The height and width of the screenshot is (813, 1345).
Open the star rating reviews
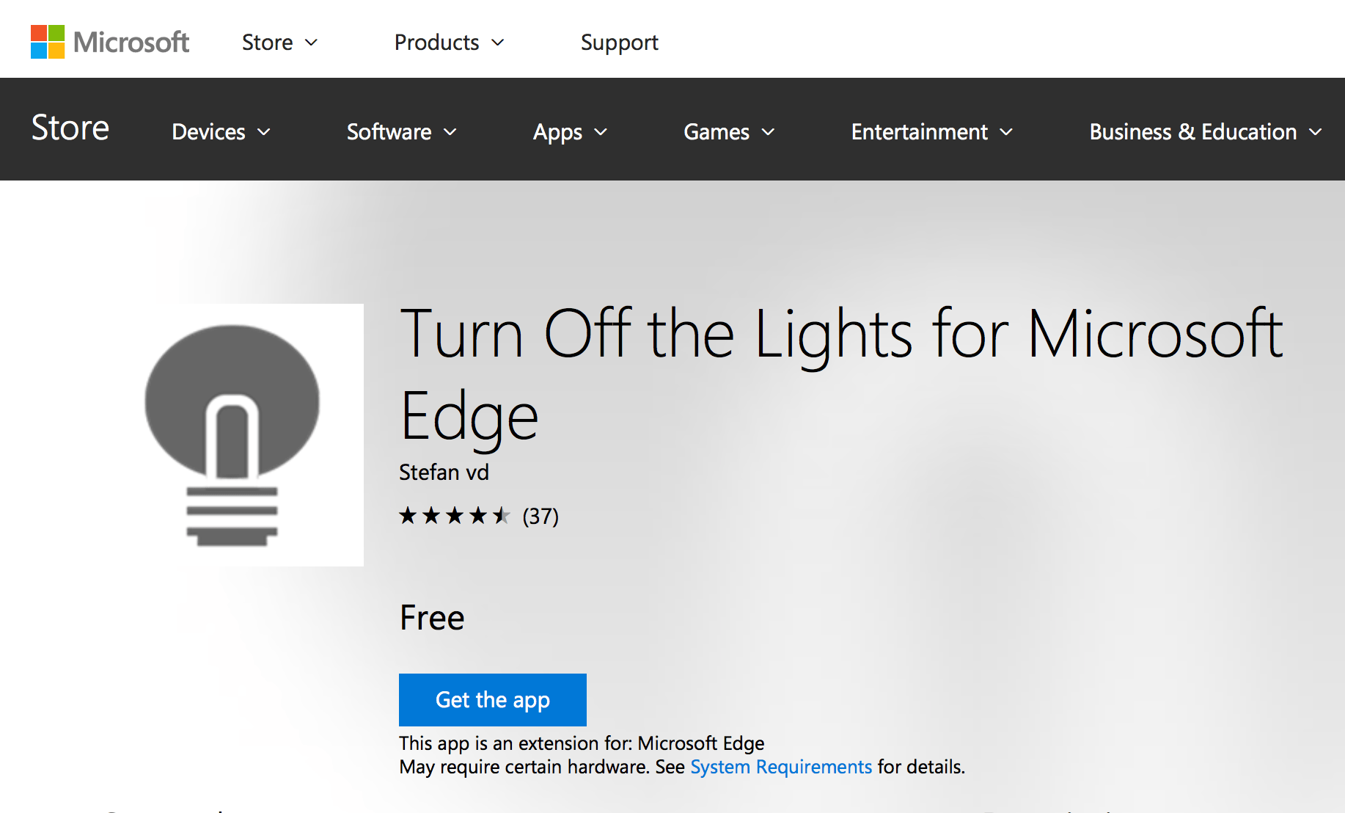coord(454,516)
